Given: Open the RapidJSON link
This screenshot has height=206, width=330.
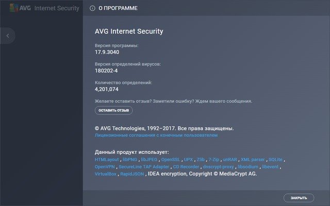Looking at the screenshot, I should click(131, 174).
